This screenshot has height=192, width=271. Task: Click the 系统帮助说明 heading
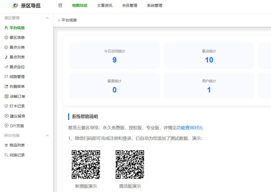[x=85, y=116]
